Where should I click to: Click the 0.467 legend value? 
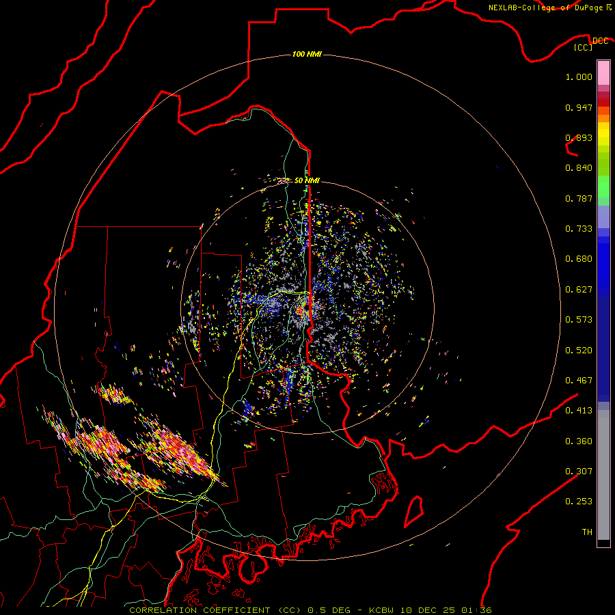point(579,381)
